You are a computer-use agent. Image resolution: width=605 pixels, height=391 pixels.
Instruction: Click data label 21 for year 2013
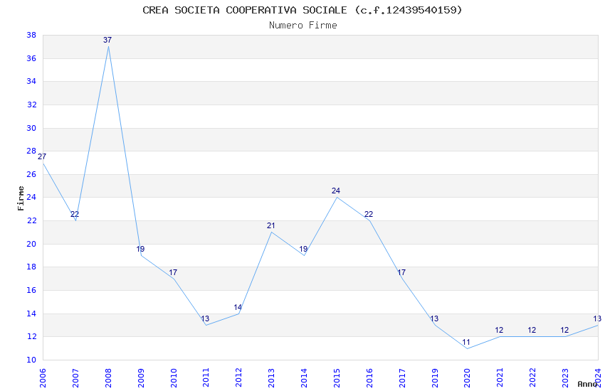click(271, 226)
